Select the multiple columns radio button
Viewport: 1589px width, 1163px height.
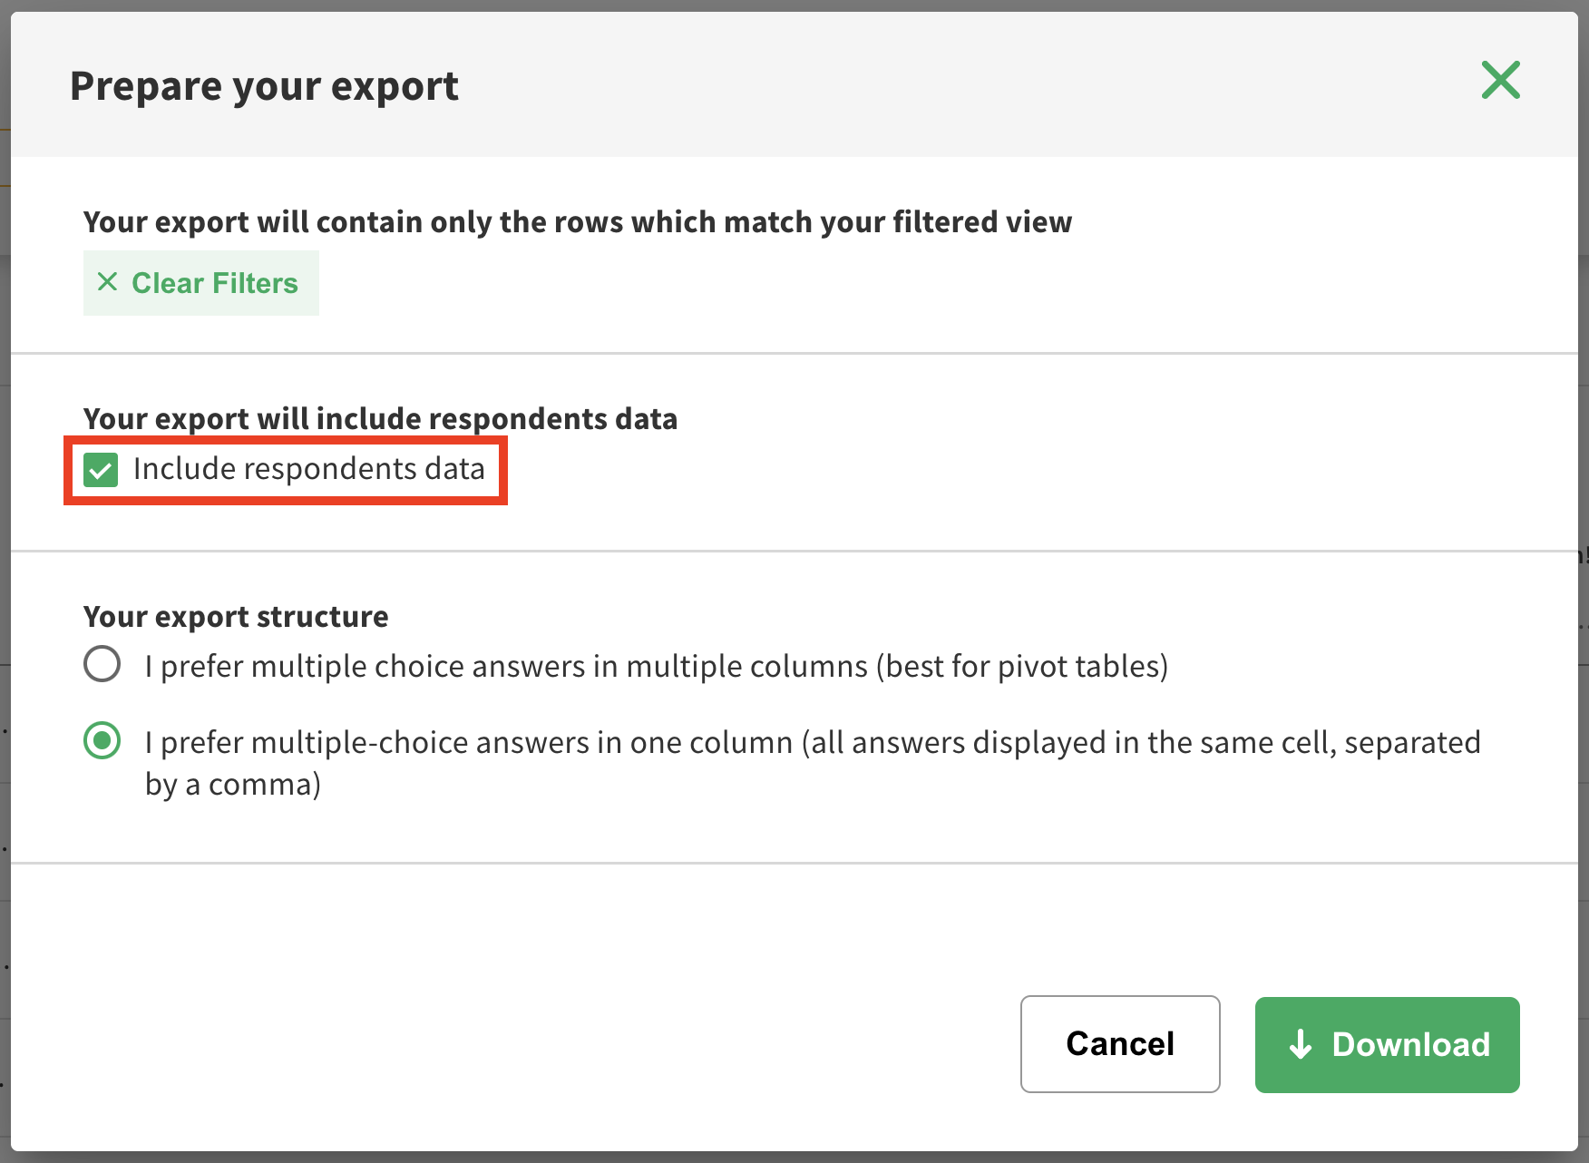[x=102, y=664]
